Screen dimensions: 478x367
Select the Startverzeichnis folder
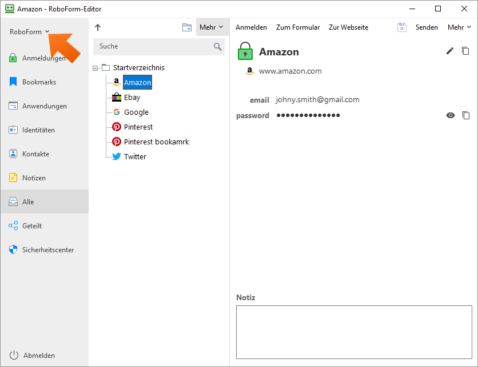[x=139, y=67]
